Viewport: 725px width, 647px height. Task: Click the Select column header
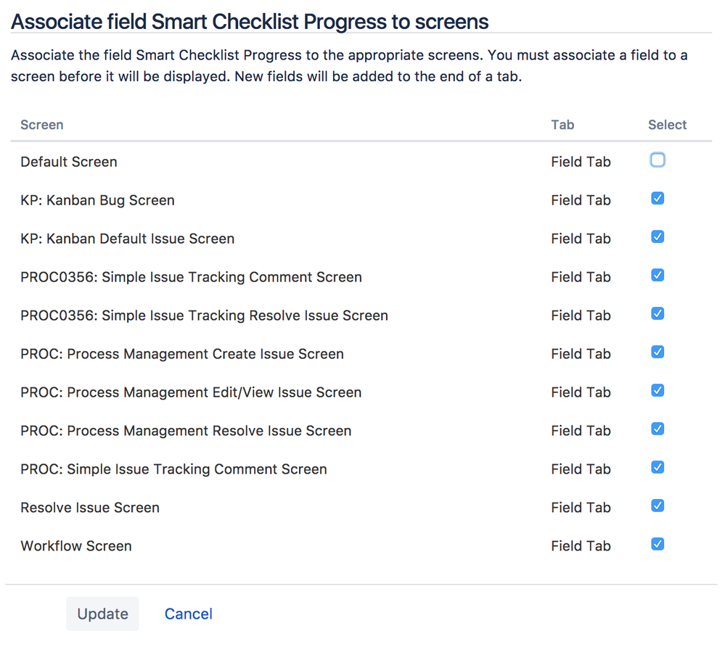tap(667, 125)
